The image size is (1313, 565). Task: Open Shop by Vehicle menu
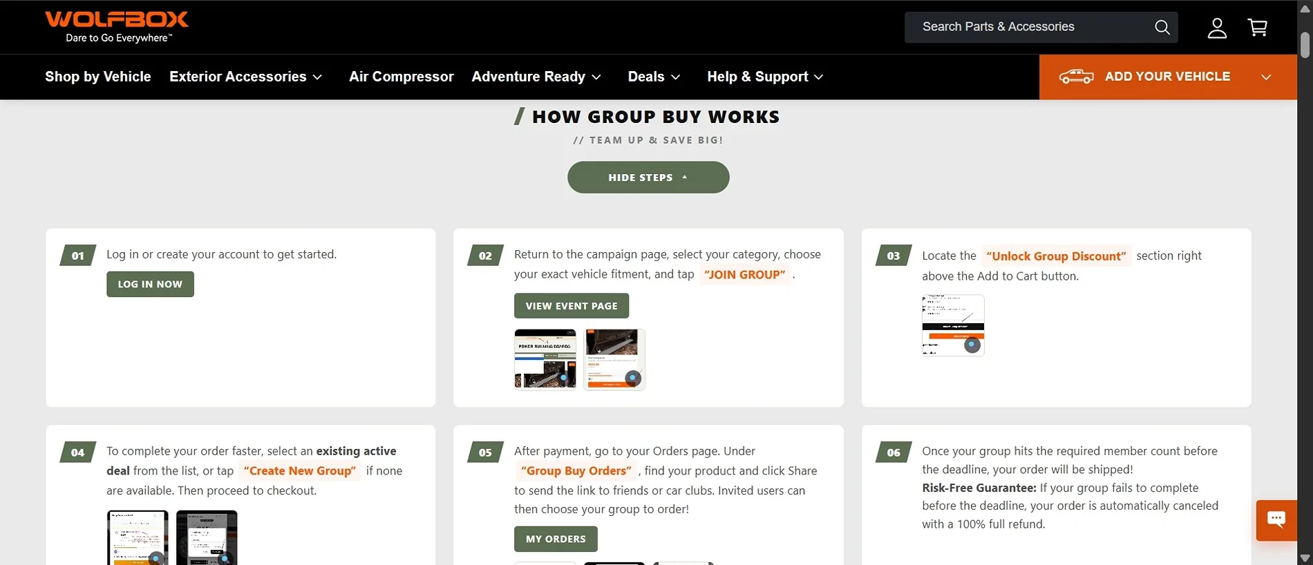(x=98, y=77)
